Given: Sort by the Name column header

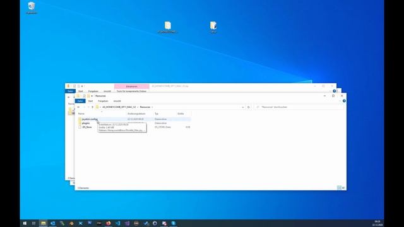Looking at the screenshot, I should coord(81,113).
